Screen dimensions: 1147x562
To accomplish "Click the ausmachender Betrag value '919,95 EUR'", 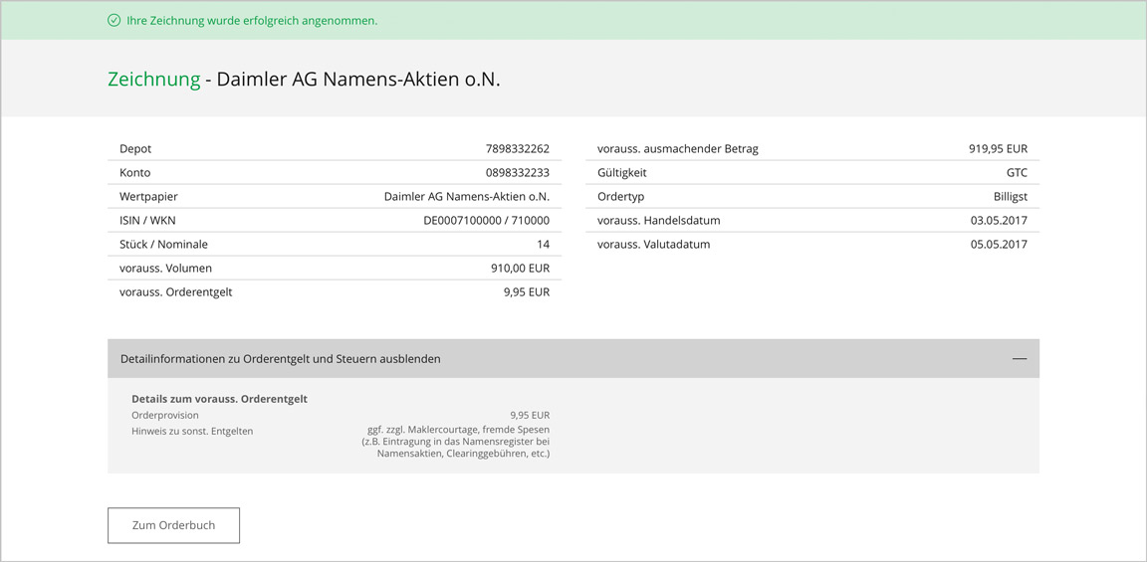I will 999,149.
